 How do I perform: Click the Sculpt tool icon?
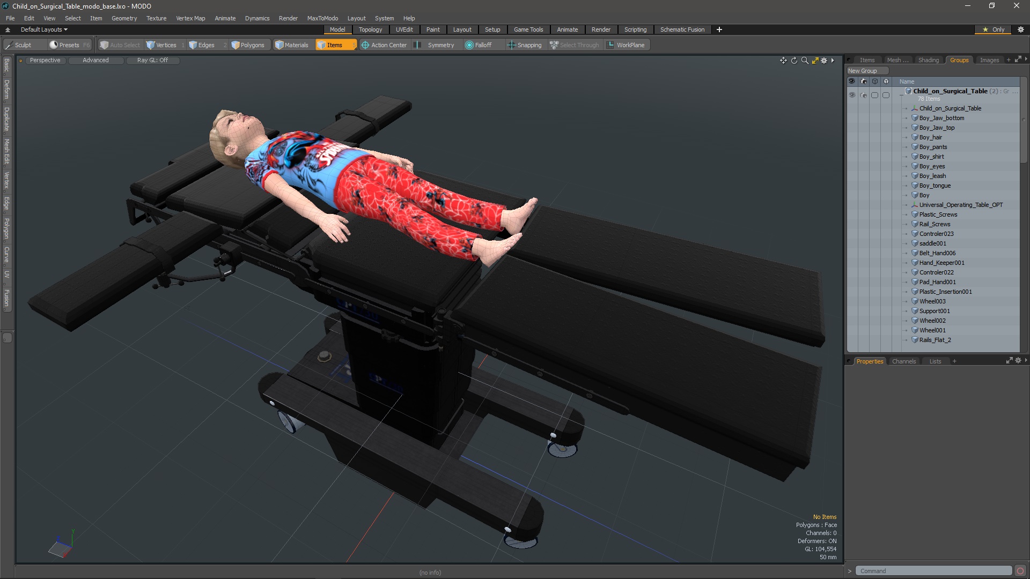[9, 45]
